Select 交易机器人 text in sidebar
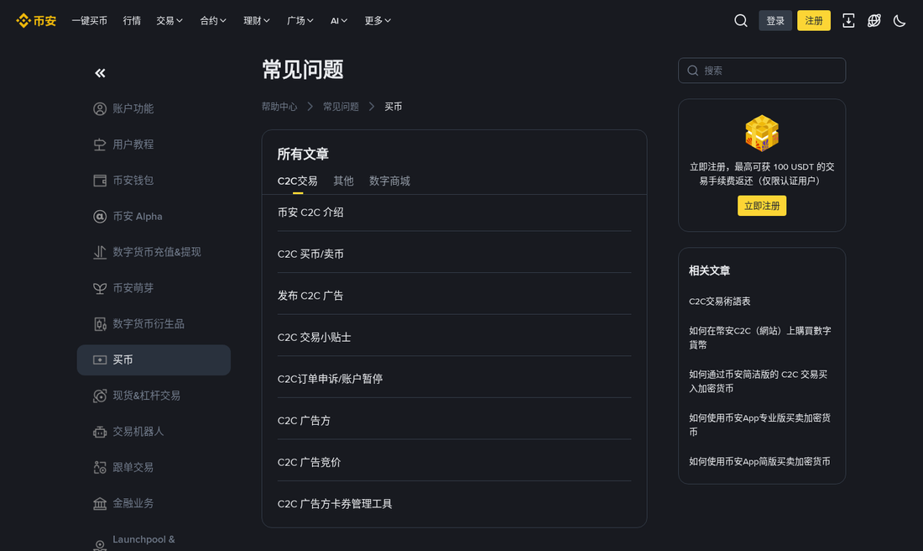 (138, 432)
